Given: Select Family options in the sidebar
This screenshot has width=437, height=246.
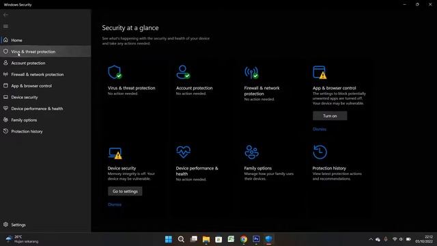Looking at the screenshot, I should (x=46, y=120).
